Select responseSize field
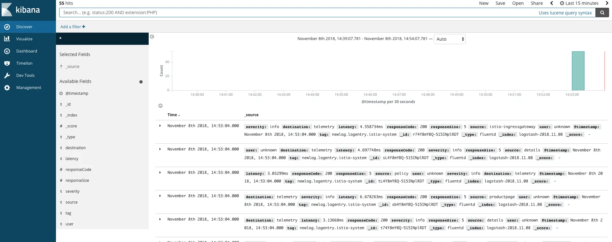The width and height of the screenshot is (612, 242). coord(77,181)
